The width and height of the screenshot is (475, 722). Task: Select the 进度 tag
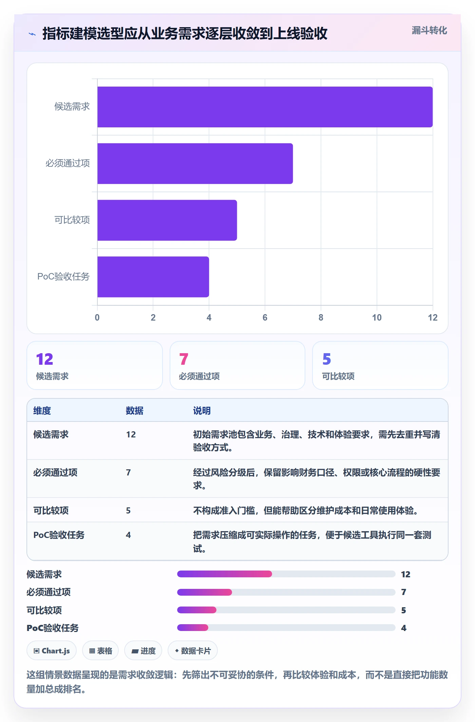(x=143, y=651)
